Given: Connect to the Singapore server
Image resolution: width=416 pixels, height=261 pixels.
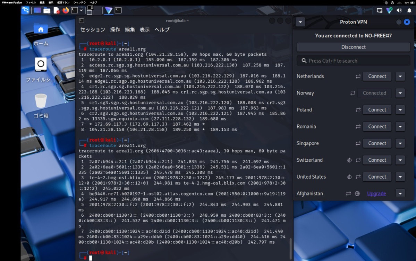Looking at the screenshot, I should pyautogui.click(x=377, y=143).
